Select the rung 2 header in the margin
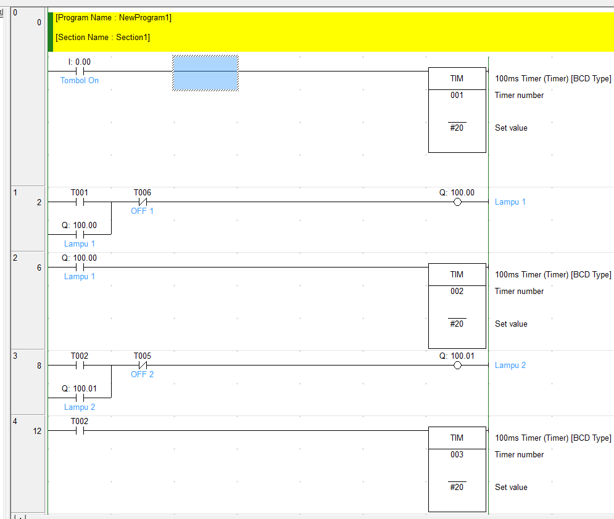The width and height of the screenshot is (614, 519). 28,300
